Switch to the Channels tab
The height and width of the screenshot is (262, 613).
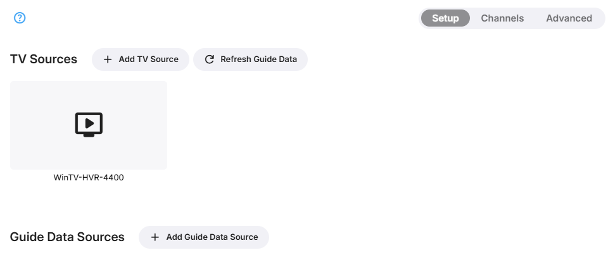[x=502, y=18]
